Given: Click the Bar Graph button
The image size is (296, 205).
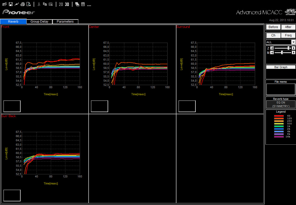Looking at the screenshot, I should [281, 67].
